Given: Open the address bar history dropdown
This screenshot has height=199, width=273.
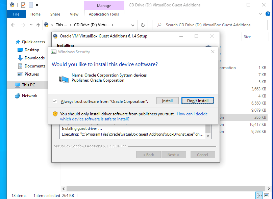Looking at the screenshot, I should click(133, 25).
